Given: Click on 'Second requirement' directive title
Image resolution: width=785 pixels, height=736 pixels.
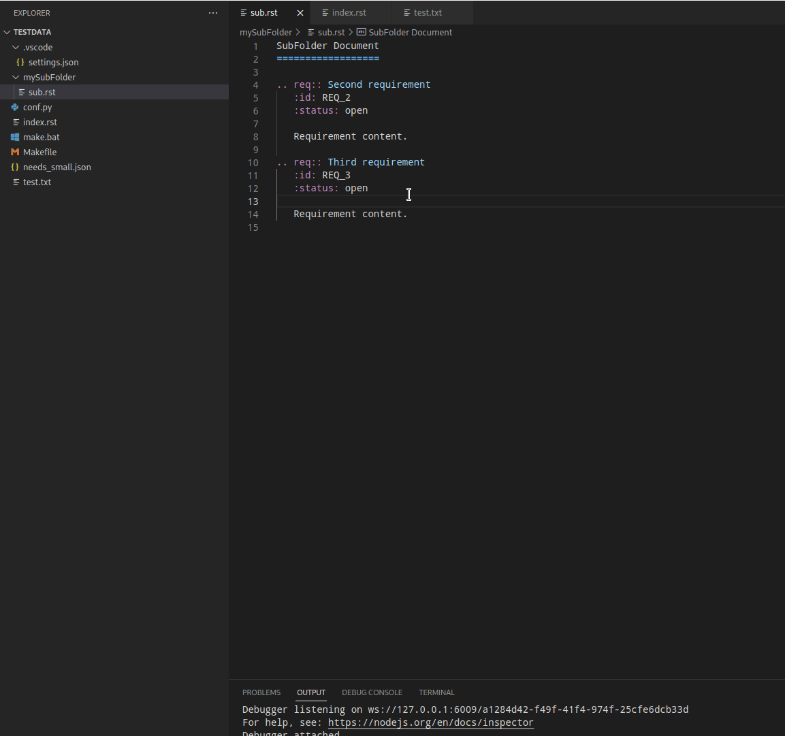Looking at the screenshot, I should [379, 84].
